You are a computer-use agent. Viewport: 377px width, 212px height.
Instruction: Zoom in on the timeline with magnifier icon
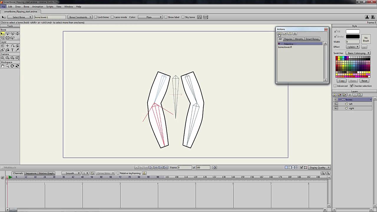pyautogui.click(x=328, y=173)
